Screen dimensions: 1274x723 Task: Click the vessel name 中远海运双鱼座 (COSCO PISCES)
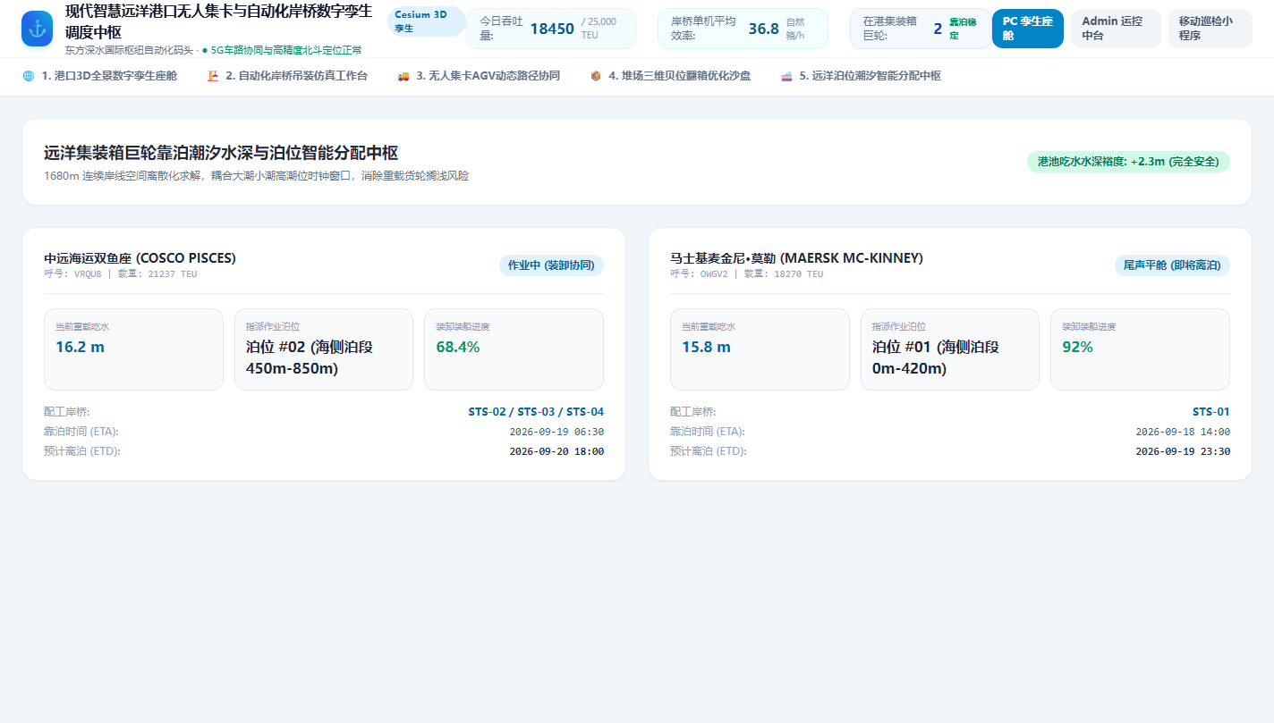click(x=140, y=258)
